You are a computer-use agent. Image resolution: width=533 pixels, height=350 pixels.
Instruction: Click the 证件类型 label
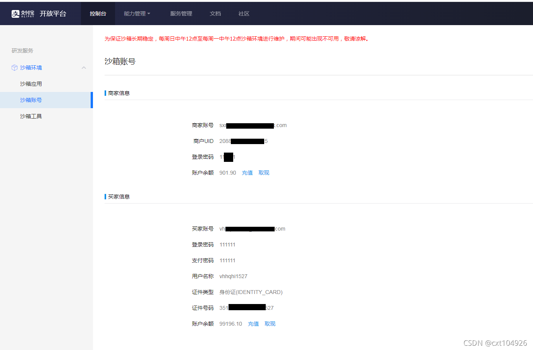(x=203, y=292)
